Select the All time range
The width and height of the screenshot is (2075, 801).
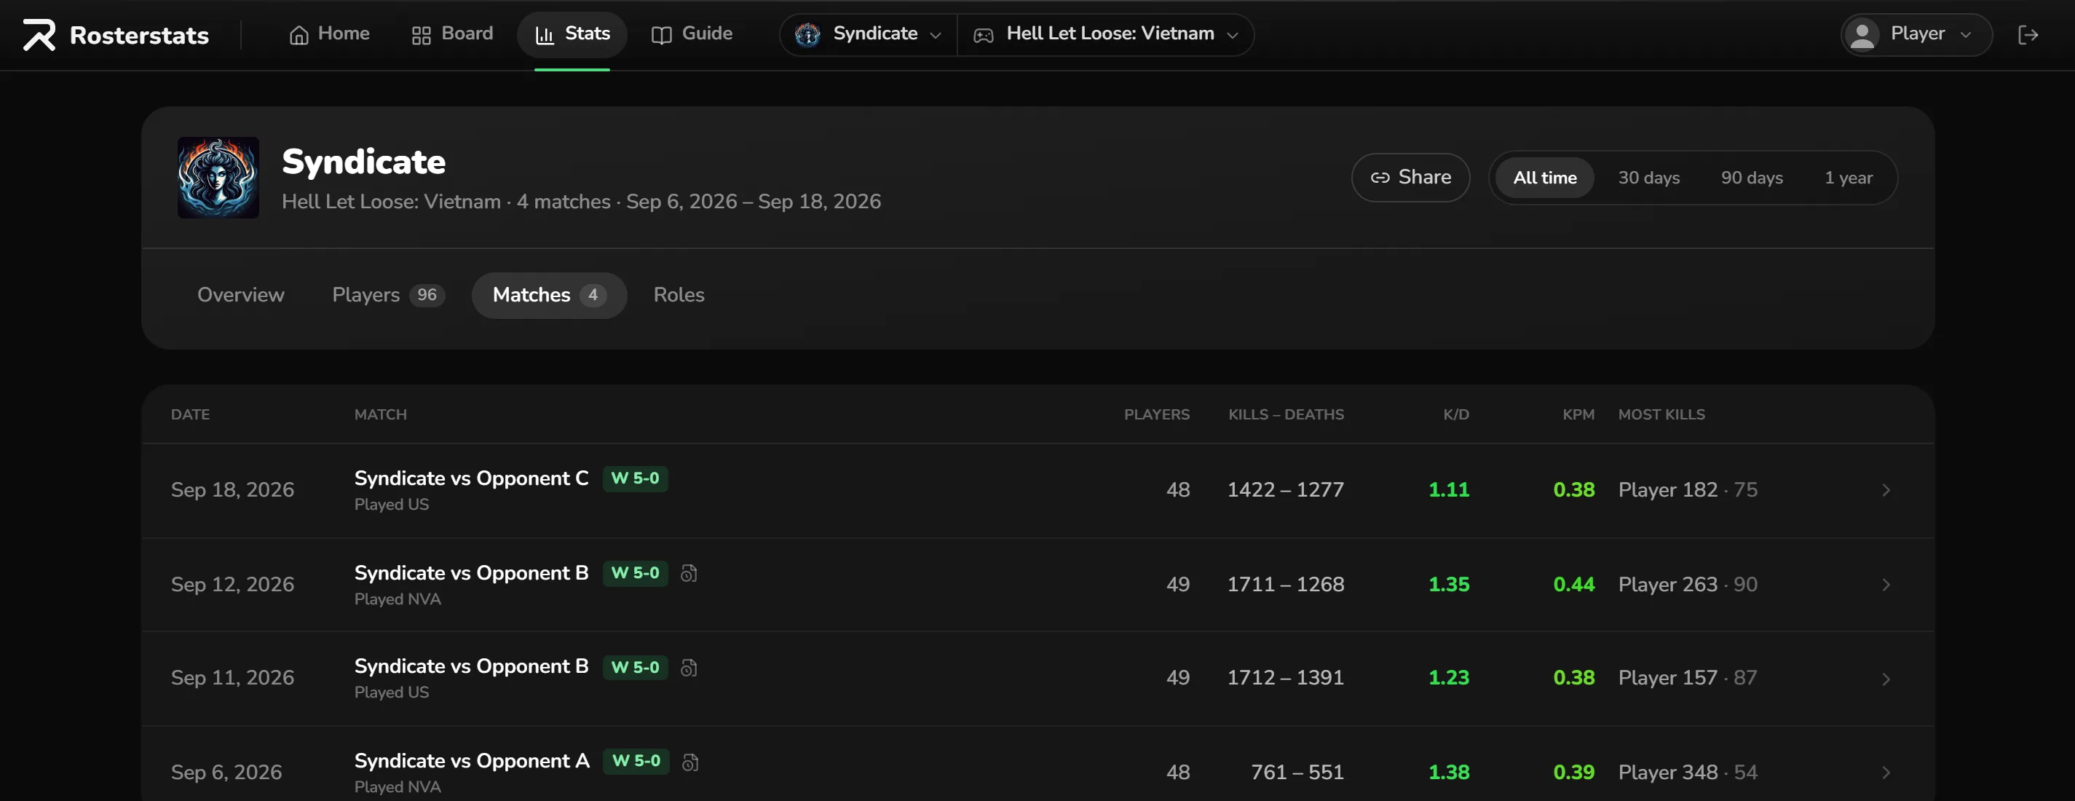coord(1544,177)
